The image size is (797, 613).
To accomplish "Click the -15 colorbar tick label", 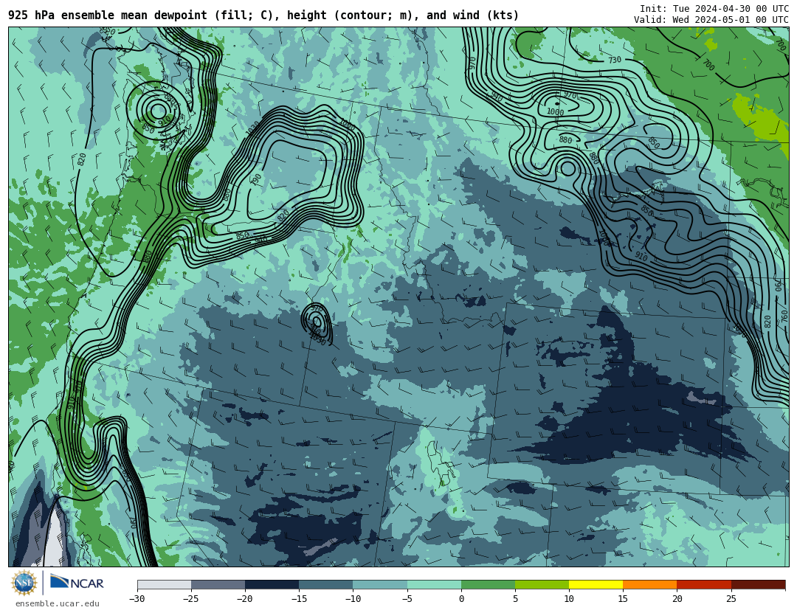I will click(298, 599).
